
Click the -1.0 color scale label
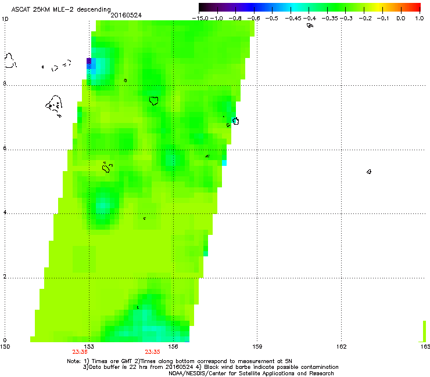click(x=217, y=19)
